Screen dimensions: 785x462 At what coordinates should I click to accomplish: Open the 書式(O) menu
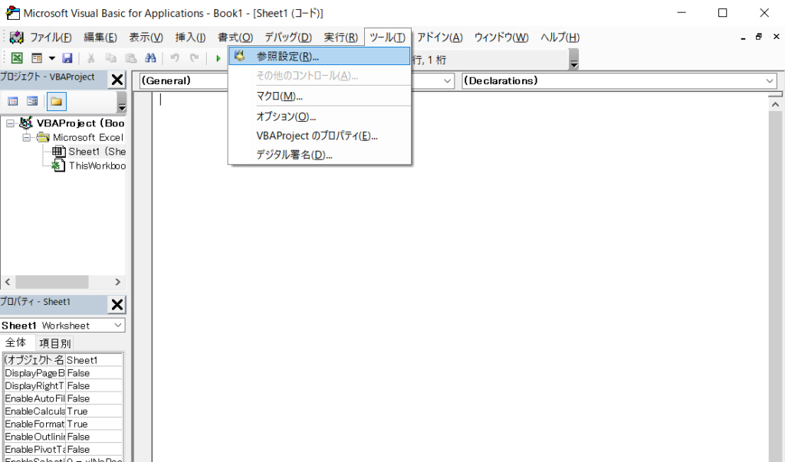(235, 37)
